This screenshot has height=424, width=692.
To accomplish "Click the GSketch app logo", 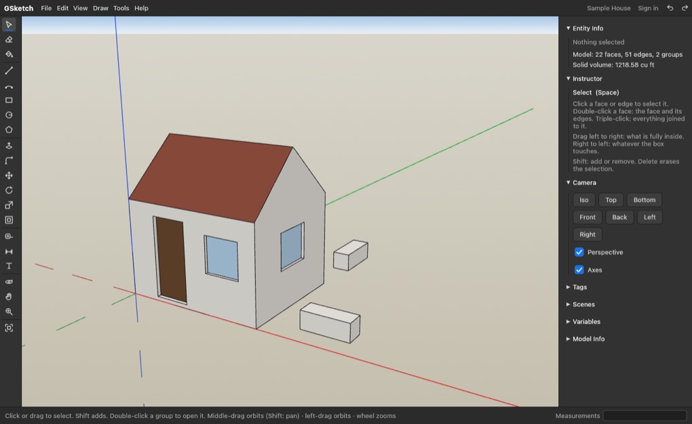I will [x=18, y=8].
